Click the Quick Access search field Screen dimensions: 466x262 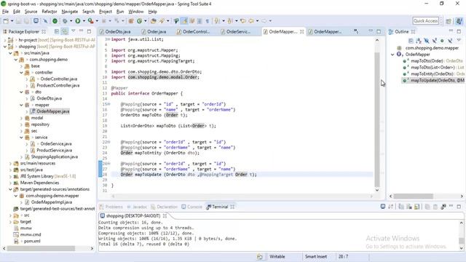[425, 21]
